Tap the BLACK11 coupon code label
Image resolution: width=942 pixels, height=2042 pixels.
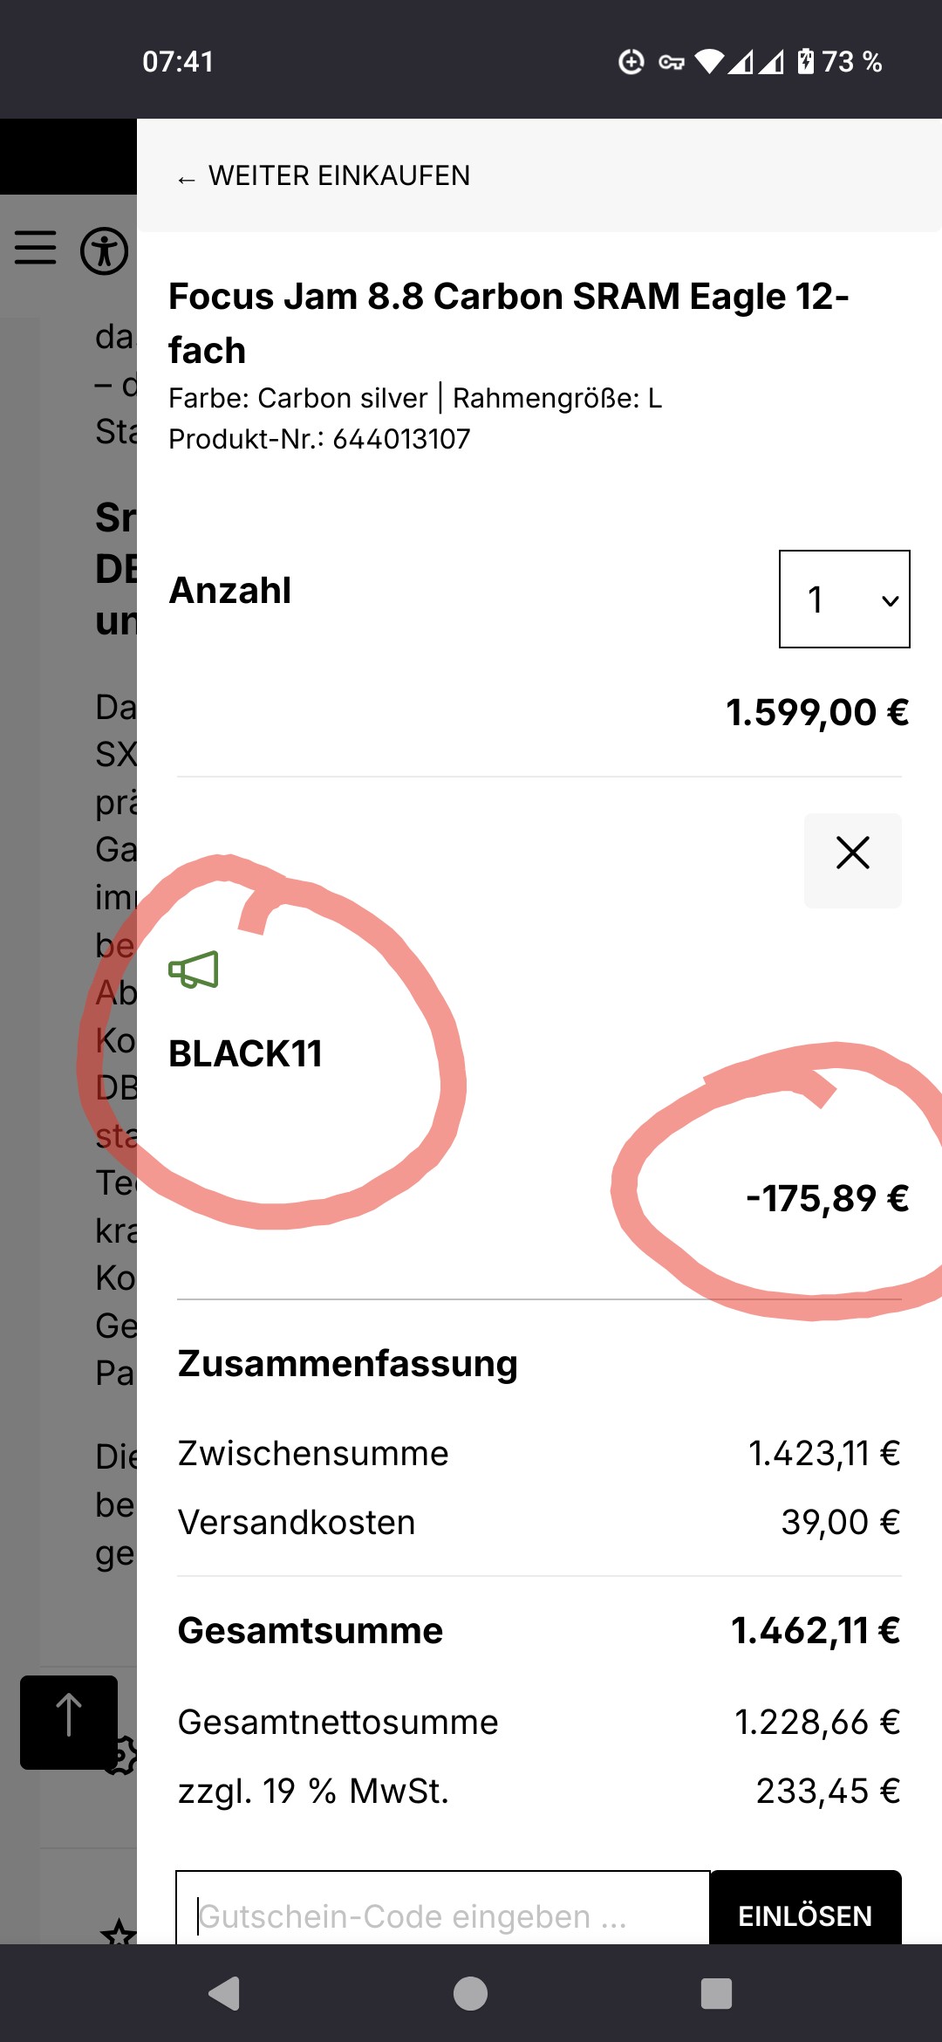(245, 1054)
